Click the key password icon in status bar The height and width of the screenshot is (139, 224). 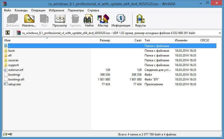pyautogui.click(x=10, y=134)
